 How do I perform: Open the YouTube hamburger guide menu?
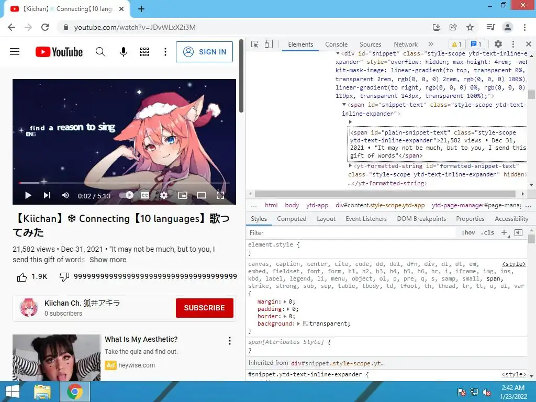pyautogui.click(x=15, y=52)
